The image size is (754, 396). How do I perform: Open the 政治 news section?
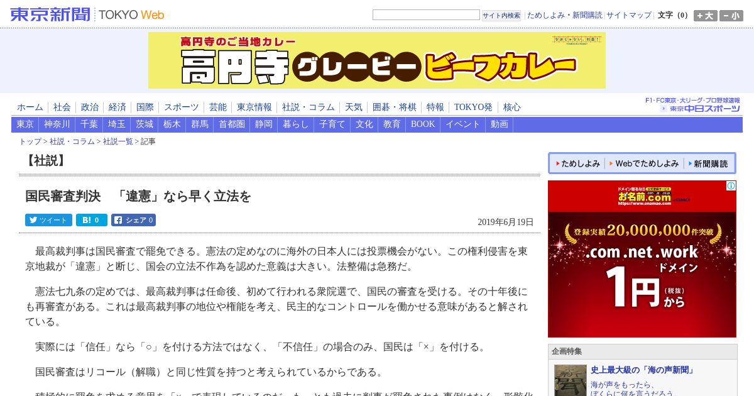[89, 107]
